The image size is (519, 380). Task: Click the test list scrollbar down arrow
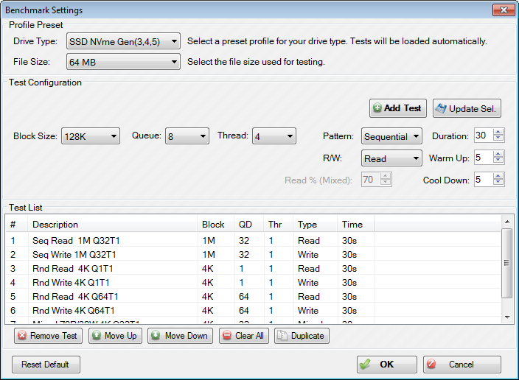coord(507,317)
